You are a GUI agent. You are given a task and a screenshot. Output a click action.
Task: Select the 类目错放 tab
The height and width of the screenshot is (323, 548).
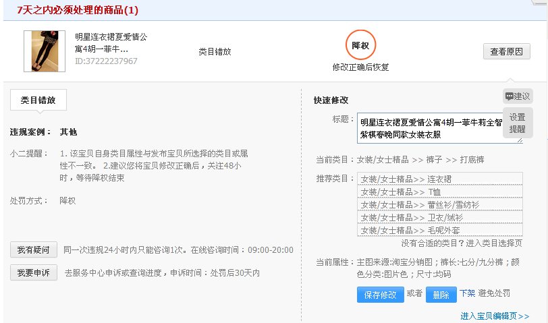click(38, 100)
